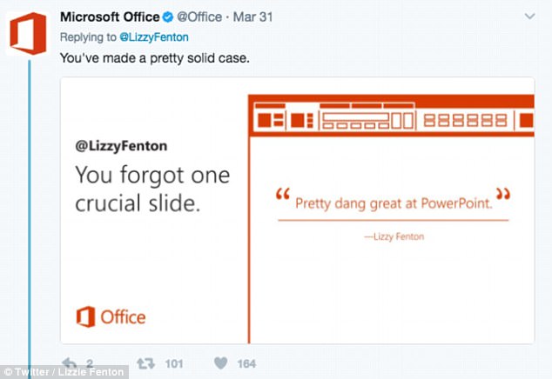
Task: Click the "—Lizzy Fenton" attribution under the quote
Action: click(394, 236)
